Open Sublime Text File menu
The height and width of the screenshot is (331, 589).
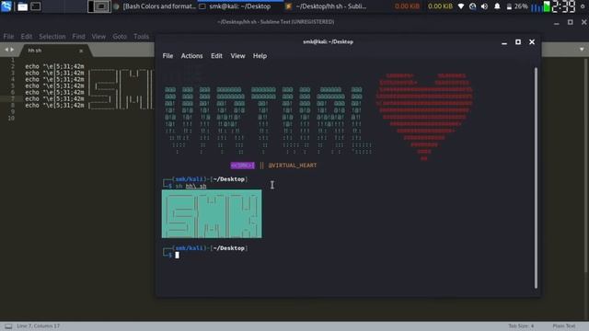(8, 37)
